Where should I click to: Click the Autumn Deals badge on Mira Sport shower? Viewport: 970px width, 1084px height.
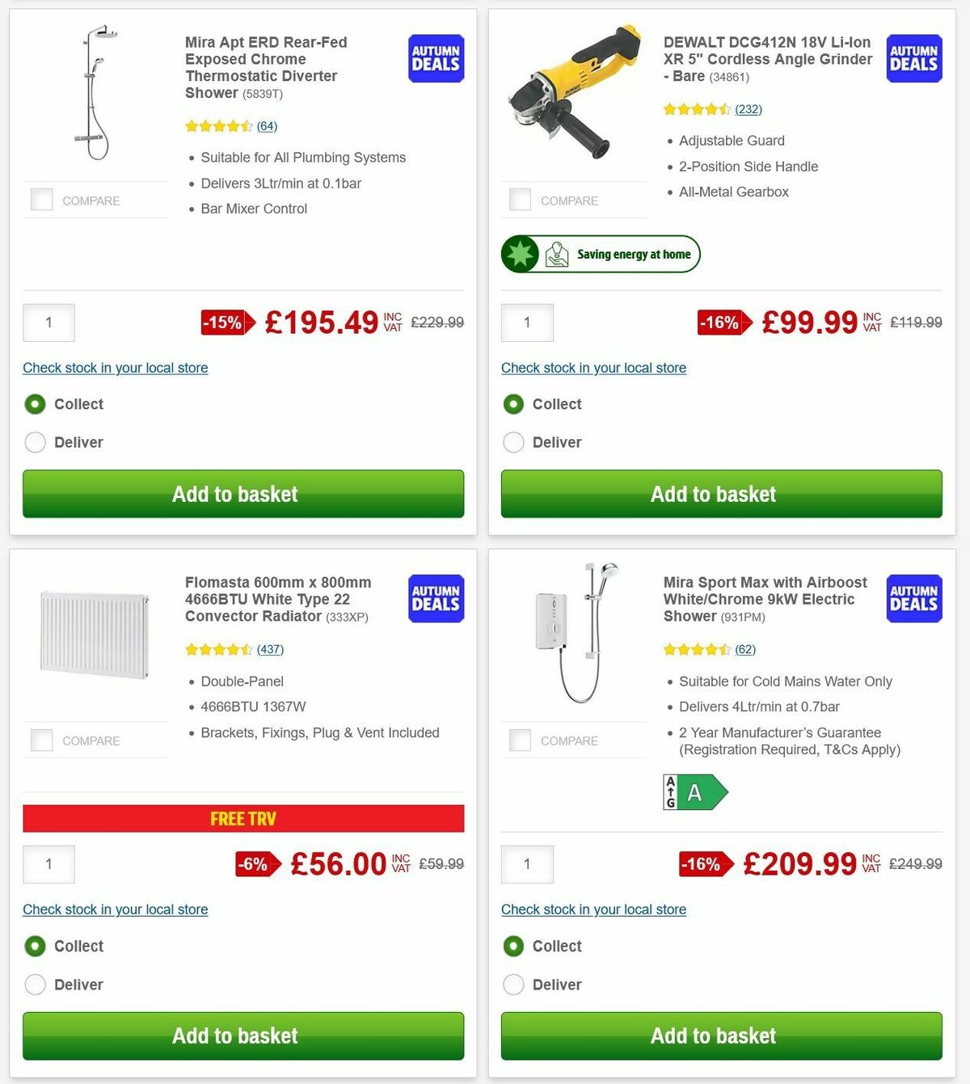[x=913, y=598]
